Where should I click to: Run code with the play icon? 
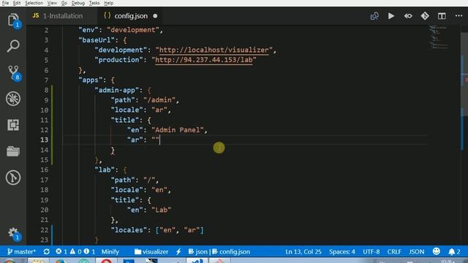coord(391,16)
